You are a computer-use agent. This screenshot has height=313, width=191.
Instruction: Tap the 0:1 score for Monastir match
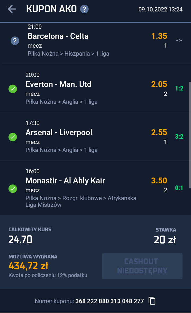coord(179,188)
